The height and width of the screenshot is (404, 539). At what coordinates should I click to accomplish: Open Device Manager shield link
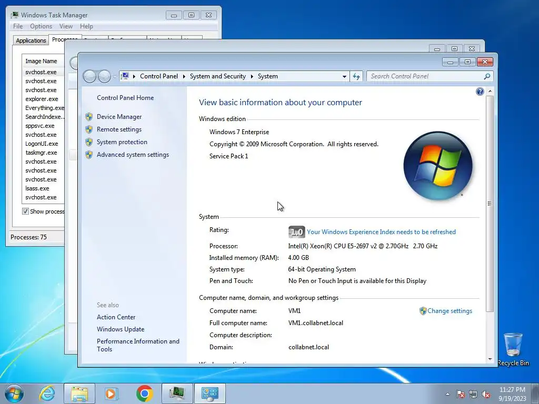[119, 117]
